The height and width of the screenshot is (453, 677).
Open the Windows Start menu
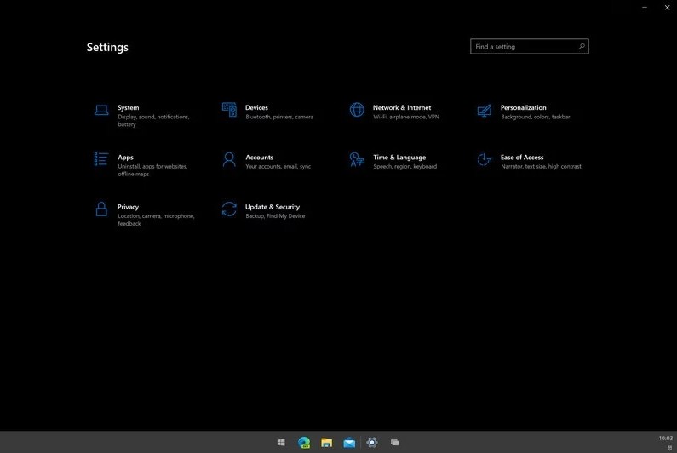coord(281,443)
